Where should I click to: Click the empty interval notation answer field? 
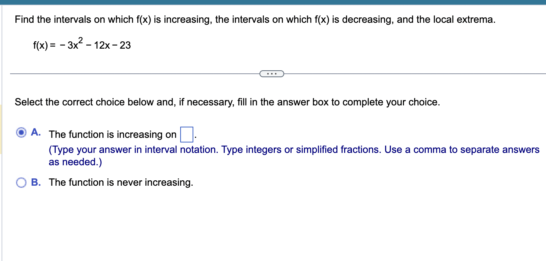186,135
